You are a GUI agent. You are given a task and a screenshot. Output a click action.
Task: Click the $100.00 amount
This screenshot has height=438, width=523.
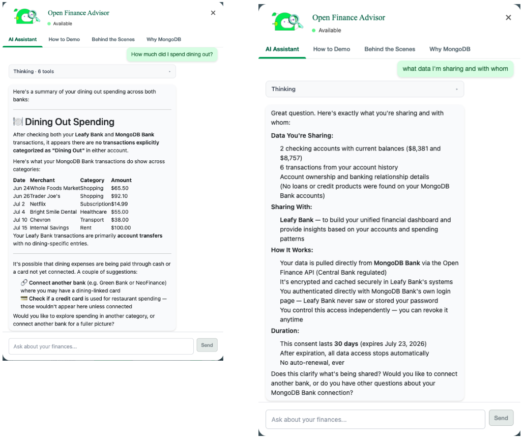tap(121, 228)
